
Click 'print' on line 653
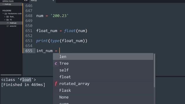(x=42, y=41)
